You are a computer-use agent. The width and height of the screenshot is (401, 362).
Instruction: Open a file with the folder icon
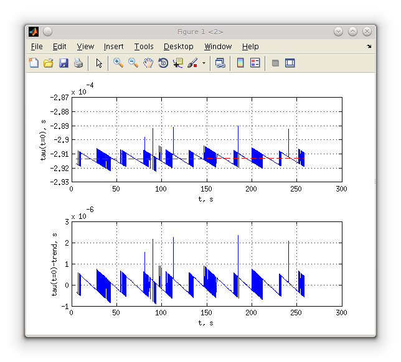coord(49,63)
